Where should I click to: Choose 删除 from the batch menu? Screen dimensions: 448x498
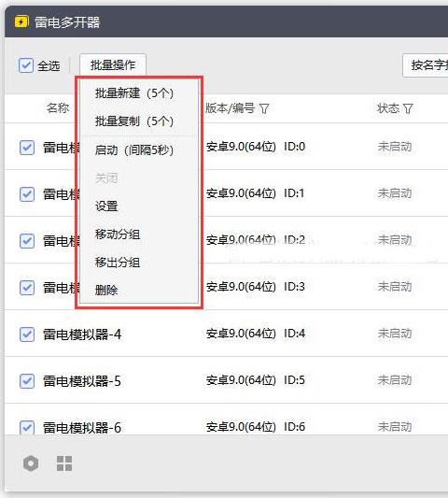point(106,290)
